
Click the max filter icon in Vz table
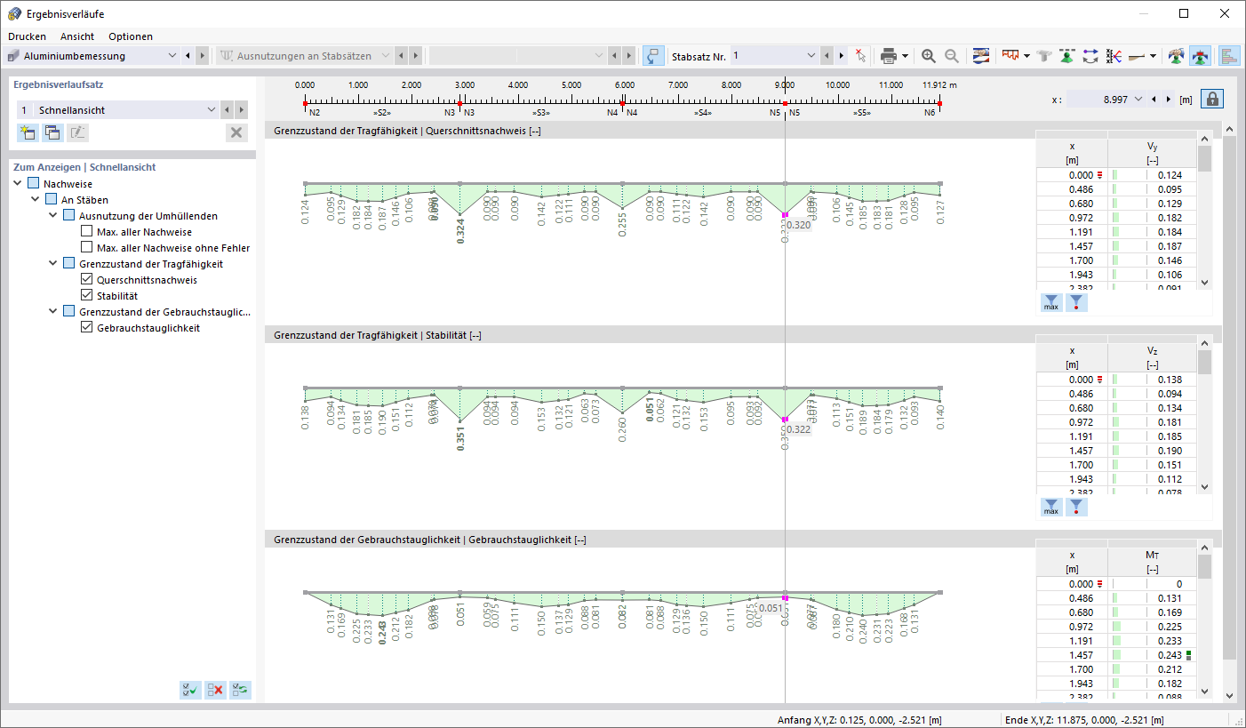click(x=1051, y=508)
